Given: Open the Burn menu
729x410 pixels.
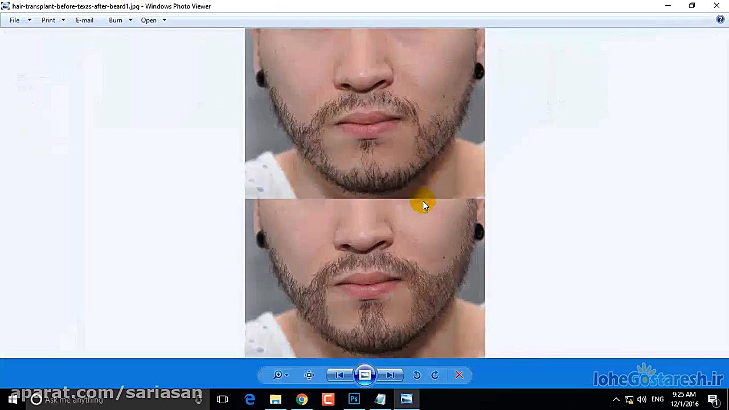Looking at the screenshot, I should pyautogui.click(x=116, y=20).
